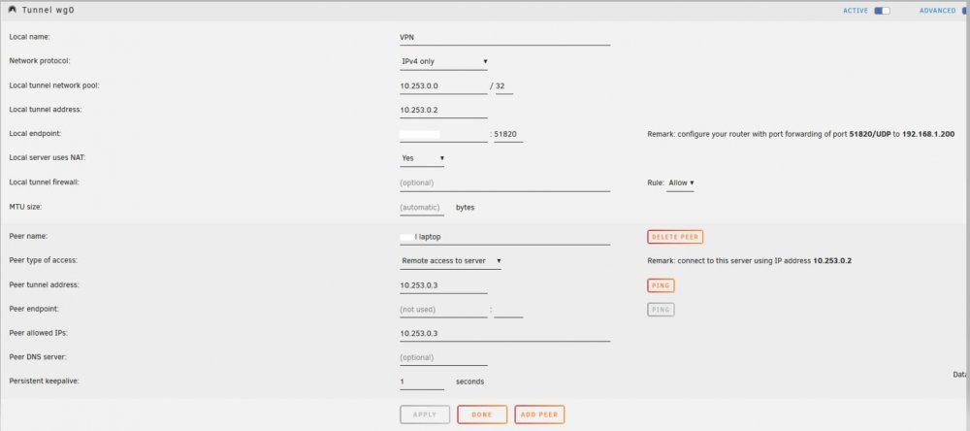Click the DELETE PEER button
Viewport: 970px width, 431px height.
(x=675, y=237)
